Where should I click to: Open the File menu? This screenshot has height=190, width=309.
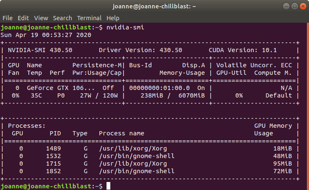(x=8, y=18)
